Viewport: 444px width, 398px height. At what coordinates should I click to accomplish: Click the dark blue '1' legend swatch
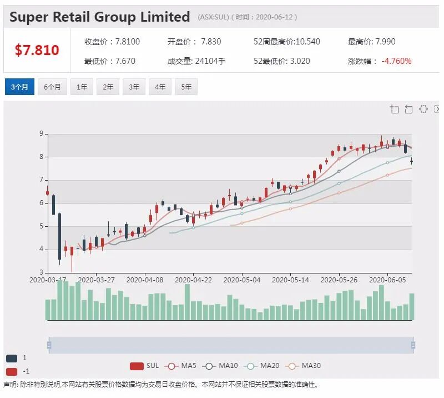click(x=12, y=359)
